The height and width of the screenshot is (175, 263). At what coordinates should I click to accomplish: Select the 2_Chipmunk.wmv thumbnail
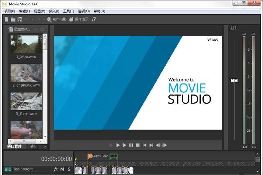point(26,73)
